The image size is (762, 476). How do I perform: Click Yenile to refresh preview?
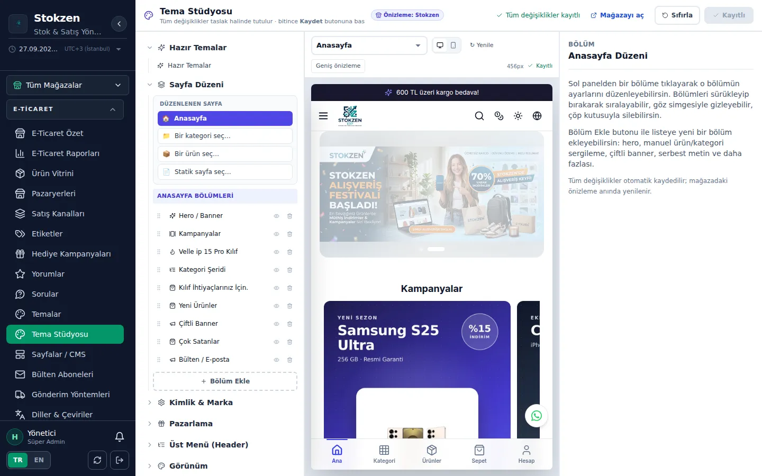[482, 45]
